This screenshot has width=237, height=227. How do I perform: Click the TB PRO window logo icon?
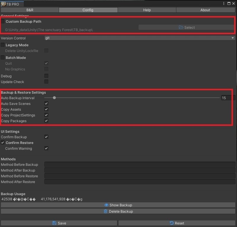(3, 4)
